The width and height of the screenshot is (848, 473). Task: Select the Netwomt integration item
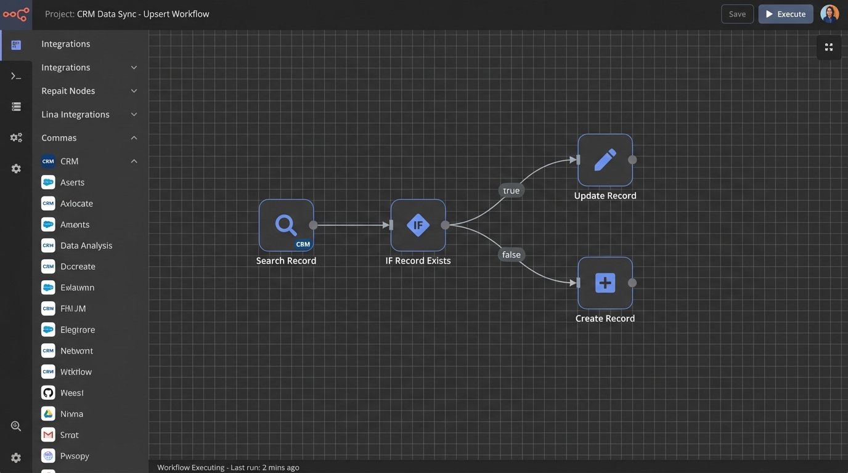point(76,351)
